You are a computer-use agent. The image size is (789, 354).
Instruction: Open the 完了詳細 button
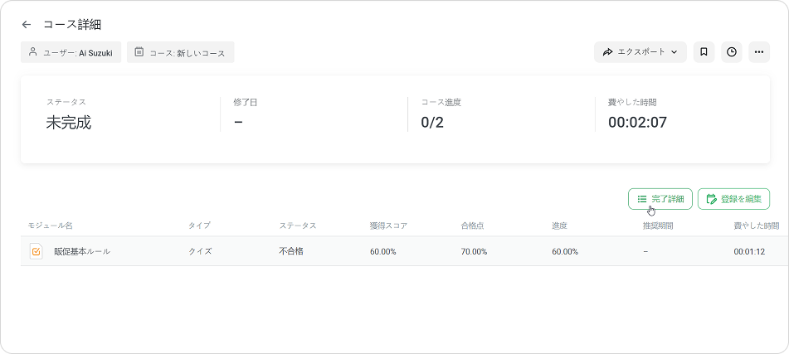point(660,199)
